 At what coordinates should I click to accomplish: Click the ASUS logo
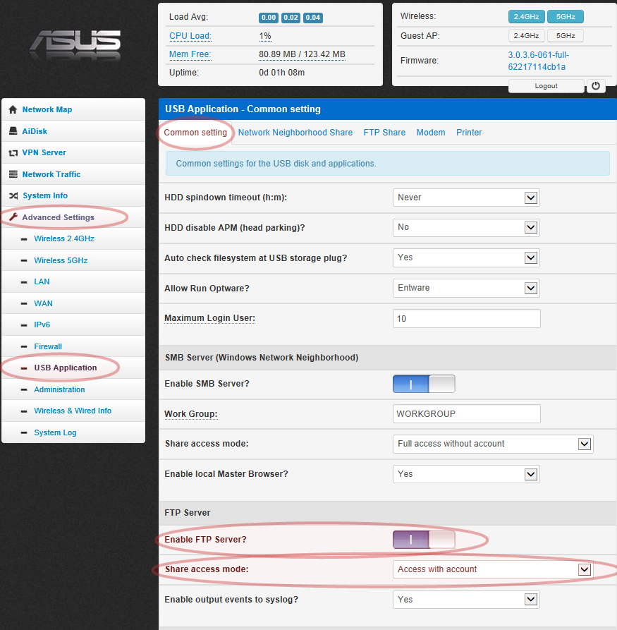coord(75,44)
